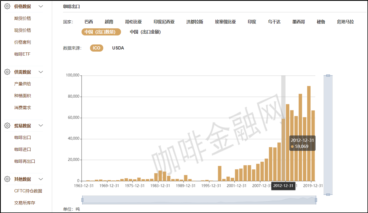Select country 乌干达
Viewport: 368px width, 213px height.
(x=274, y=22)
